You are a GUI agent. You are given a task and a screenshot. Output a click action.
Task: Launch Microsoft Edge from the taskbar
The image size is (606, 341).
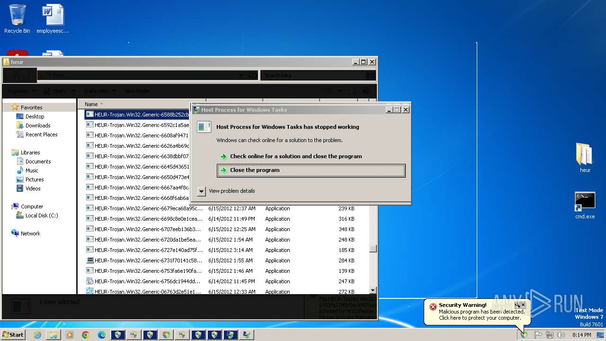pyautogui.click(x=102, y=335)
